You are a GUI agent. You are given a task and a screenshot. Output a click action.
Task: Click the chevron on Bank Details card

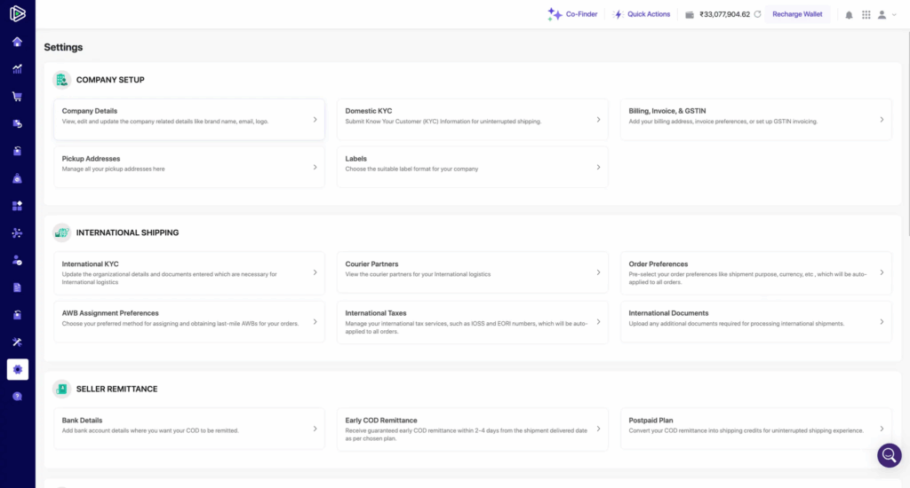pos(315,429)
